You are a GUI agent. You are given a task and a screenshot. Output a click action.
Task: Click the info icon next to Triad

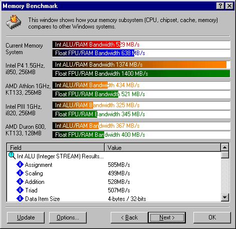click(20, 190)
